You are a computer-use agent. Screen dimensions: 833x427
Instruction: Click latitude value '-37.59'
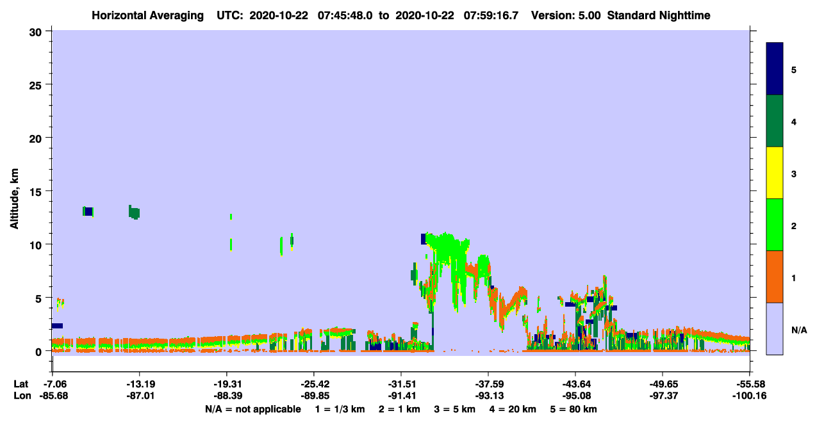pos(488,384)
